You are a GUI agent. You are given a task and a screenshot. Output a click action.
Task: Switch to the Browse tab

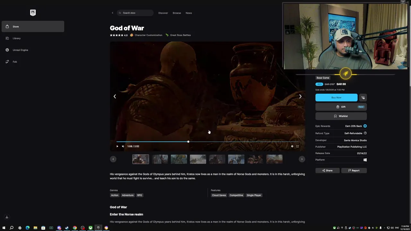(x=177, y=13)
